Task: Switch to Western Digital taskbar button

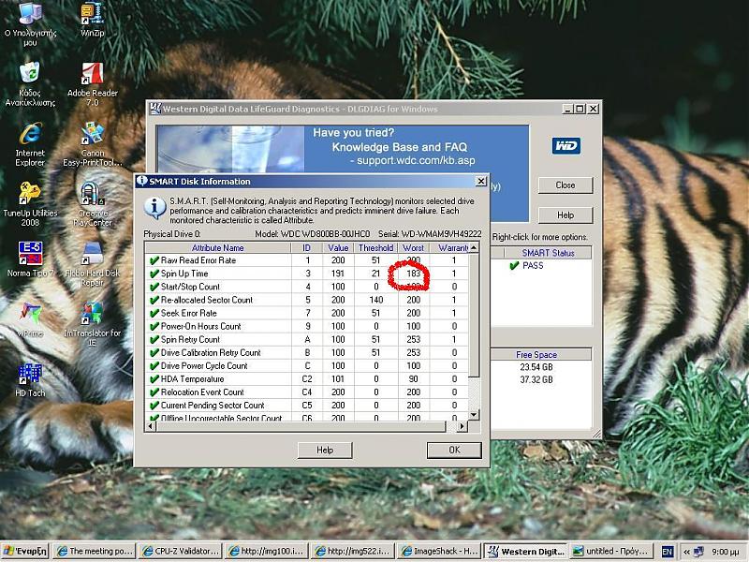Action: [525, 551]
